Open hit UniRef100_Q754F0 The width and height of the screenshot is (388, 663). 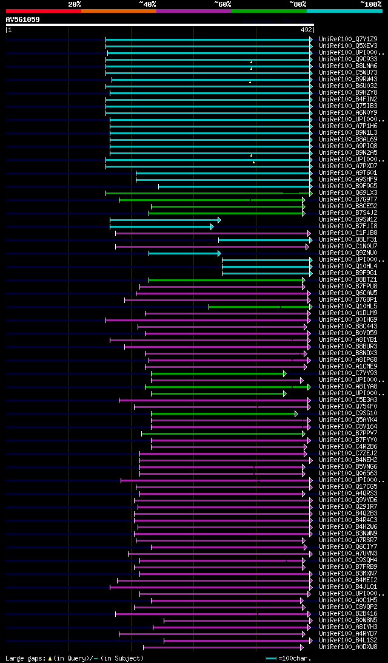click(349, 407)
